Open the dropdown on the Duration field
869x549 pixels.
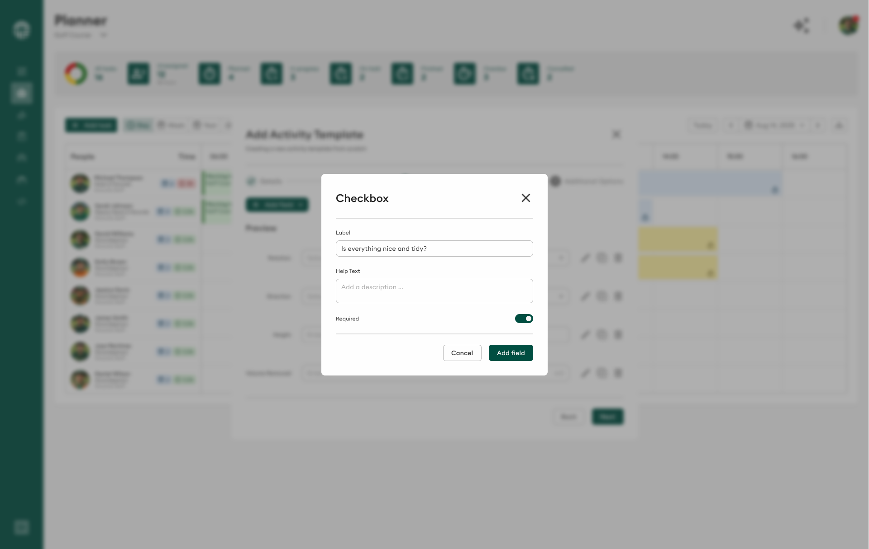[561, 296]
